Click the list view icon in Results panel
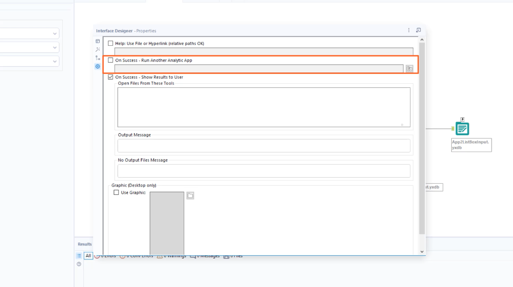The height and width of the screenshot is (287, 513). (x=78, y=256)
